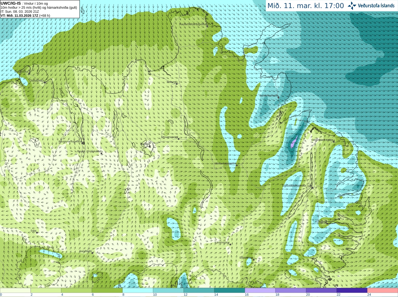The width and height of the screenshot is (398, 297).
Task: Select the 8–10 m/s legend color swatch
Action: click(x=138, y=290)
